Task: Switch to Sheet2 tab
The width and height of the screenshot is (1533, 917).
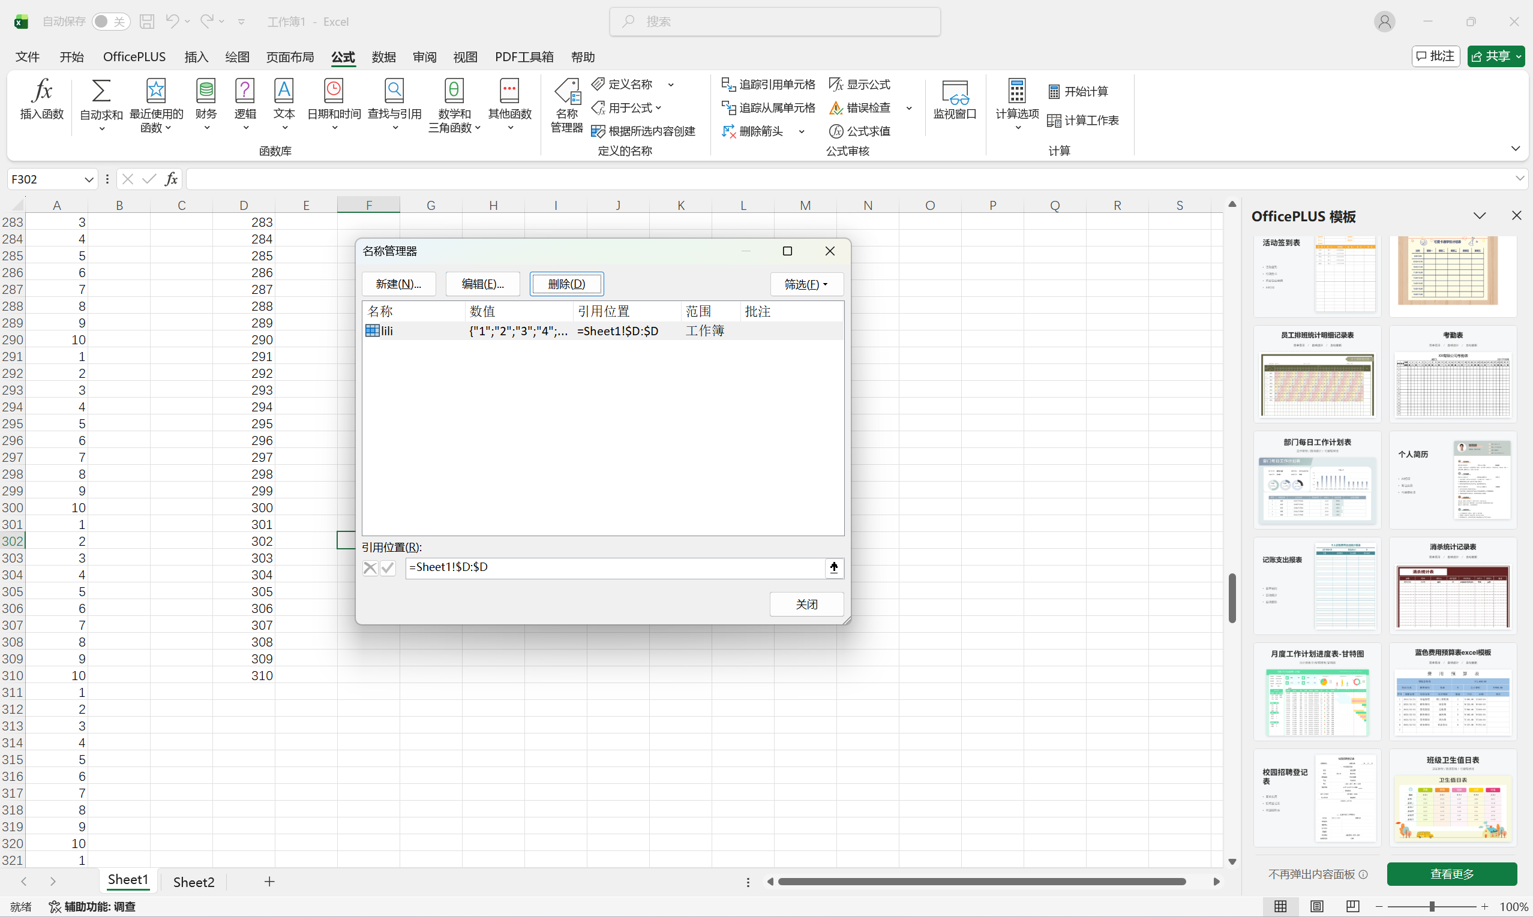Action: click(193, 882)
